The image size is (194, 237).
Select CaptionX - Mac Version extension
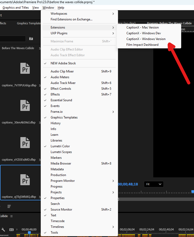(149, 27)
